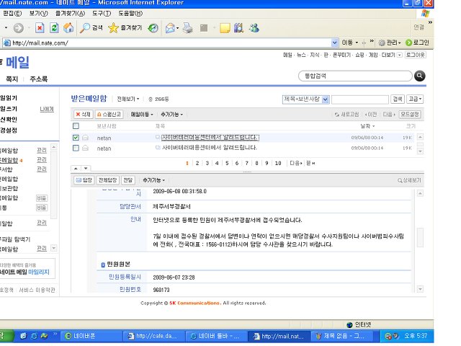Open the 고급 advanced search dropdown
Screen dimensions: 461x346
pyautogui.click(x=415, y=99)
